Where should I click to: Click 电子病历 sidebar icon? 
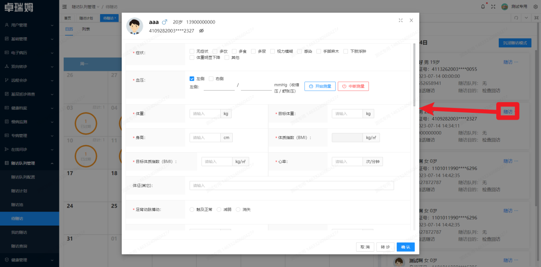point(7,53)
